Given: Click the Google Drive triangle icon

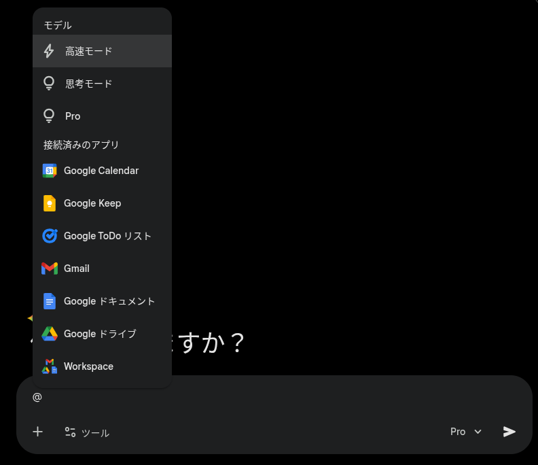Looking at the screenshot, I should 50,334.
